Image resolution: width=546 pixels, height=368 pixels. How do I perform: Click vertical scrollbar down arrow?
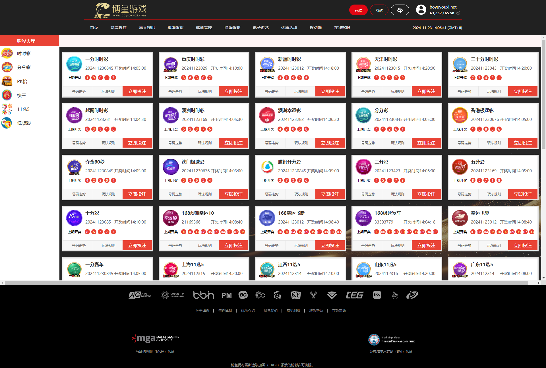pos(543,278)
